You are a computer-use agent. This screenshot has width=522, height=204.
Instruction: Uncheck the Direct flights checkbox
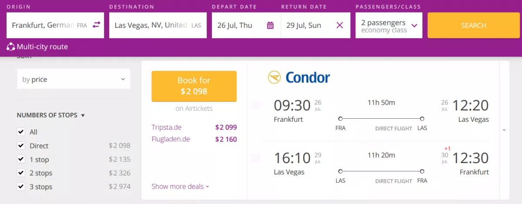[x=20, y=146]
